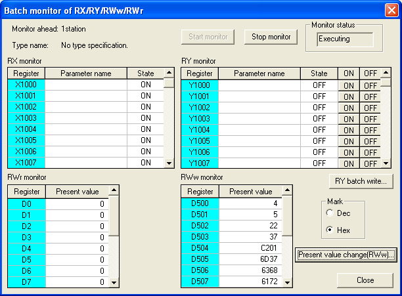Click the RY batch write button
This screenshot has width=402, height=296.
pos(360,181)
